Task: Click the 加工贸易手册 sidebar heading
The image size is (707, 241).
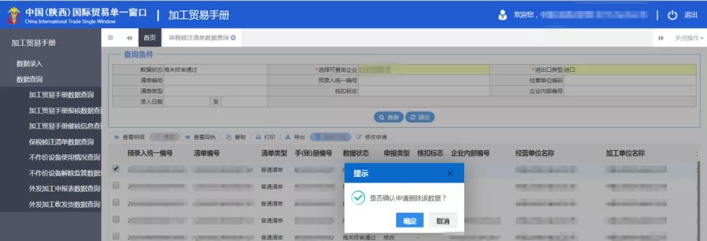Action: 33,43
